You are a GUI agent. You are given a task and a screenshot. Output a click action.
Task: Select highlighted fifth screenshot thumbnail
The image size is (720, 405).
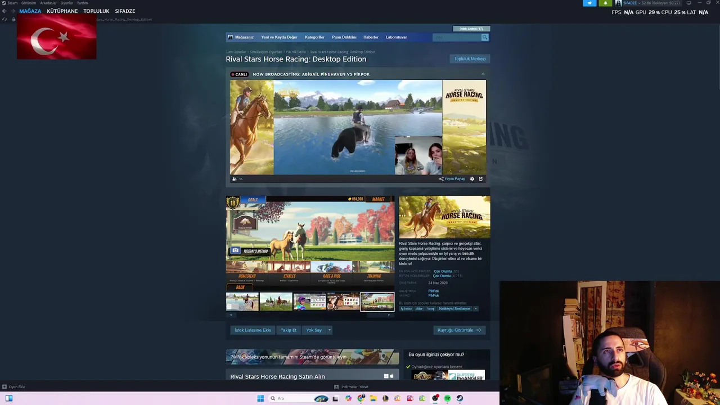[x=377, y=302]
